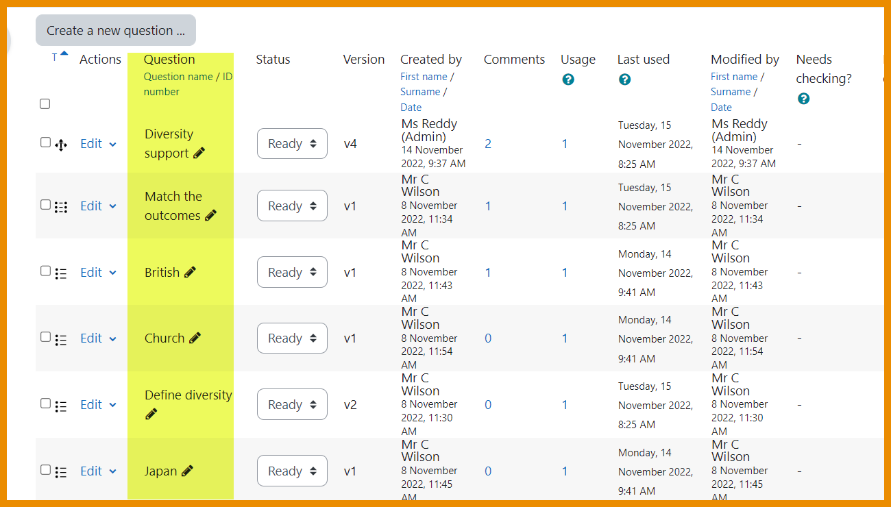Select the Diversity support row checkbox

pos(45,143)
